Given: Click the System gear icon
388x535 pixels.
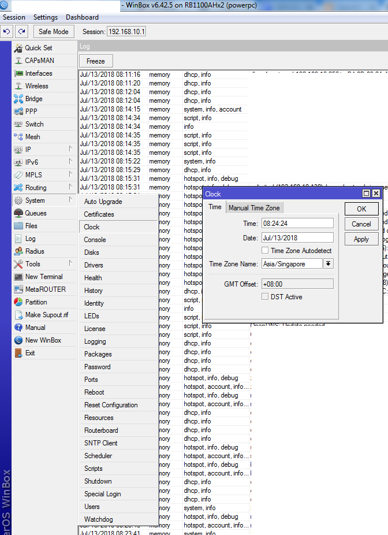Looking at the screenshot, I should click(18, 200).
